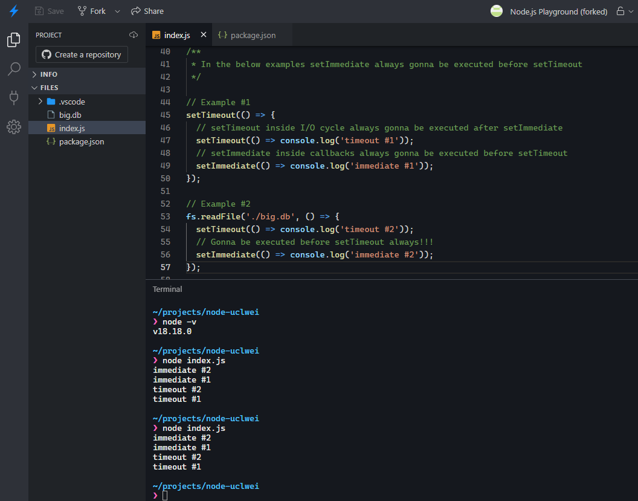Viewport: 638px width, 501px height.
Task: Click the 'node -v' terminal command
Action: 179,322
